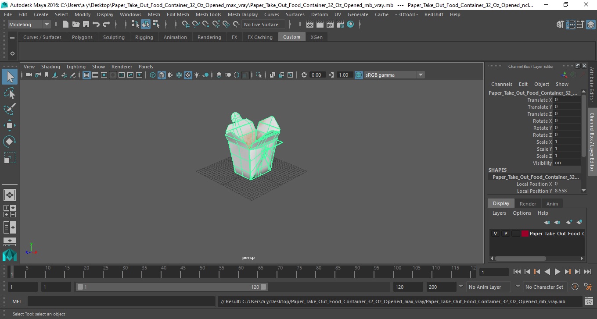Open shelf settings gear
This screenshot has height=319, width=597.
pyautogui.click(x=12, y=54)
